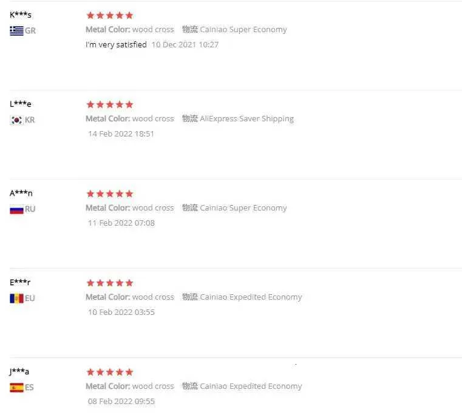Image resolution: width=462 pixels, height=418 pixels.
Task: Click the Spain flag icon
Action: (16, 388)
